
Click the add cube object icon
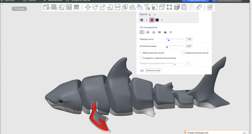tap(46, 7)
